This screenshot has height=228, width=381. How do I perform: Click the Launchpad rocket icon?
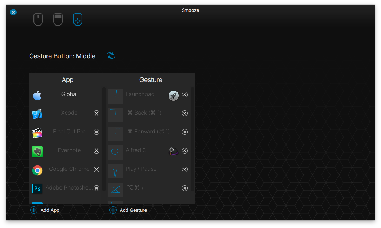tap(174, 96)
